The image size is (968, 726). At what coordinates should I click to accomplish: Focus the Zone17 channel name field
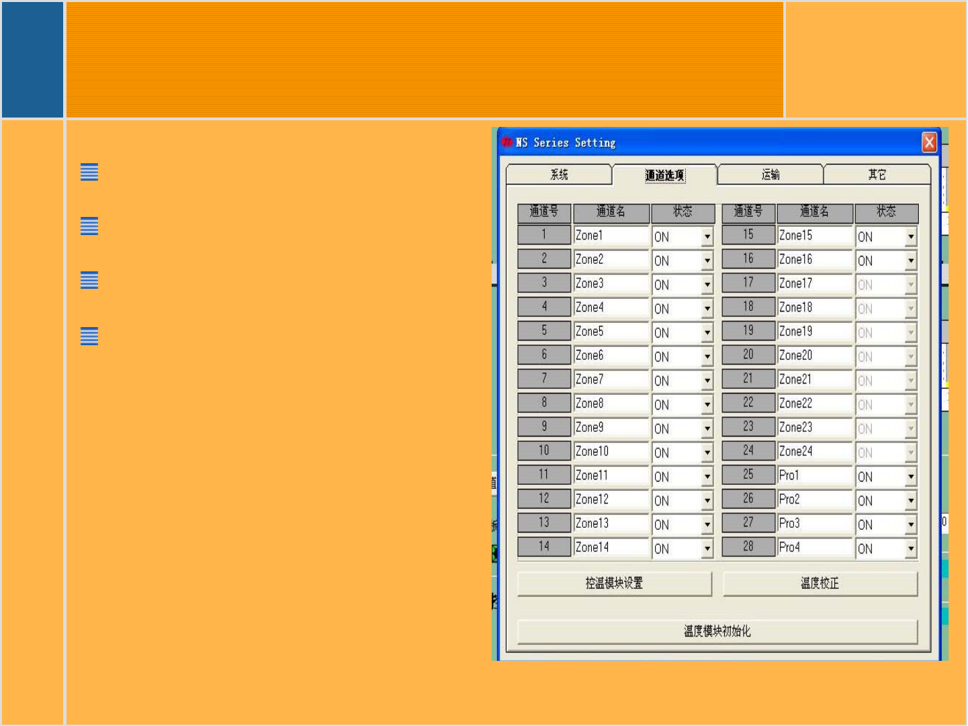click(x=815, y=283)
